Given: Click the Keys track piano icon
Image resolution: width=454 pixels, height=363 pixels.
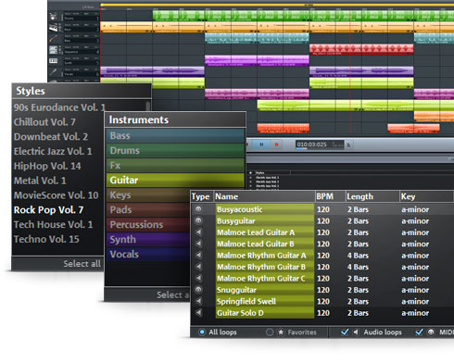Looking at the screenshot, I should pos(54,28).
